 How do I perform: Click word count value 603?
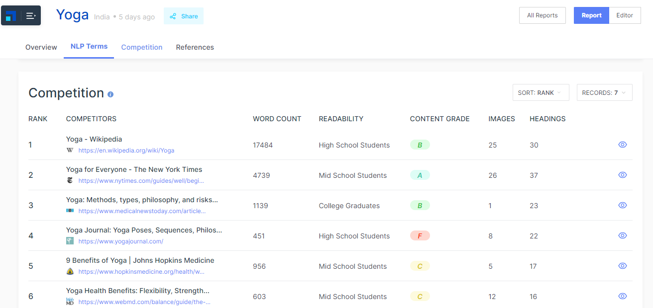259,297
